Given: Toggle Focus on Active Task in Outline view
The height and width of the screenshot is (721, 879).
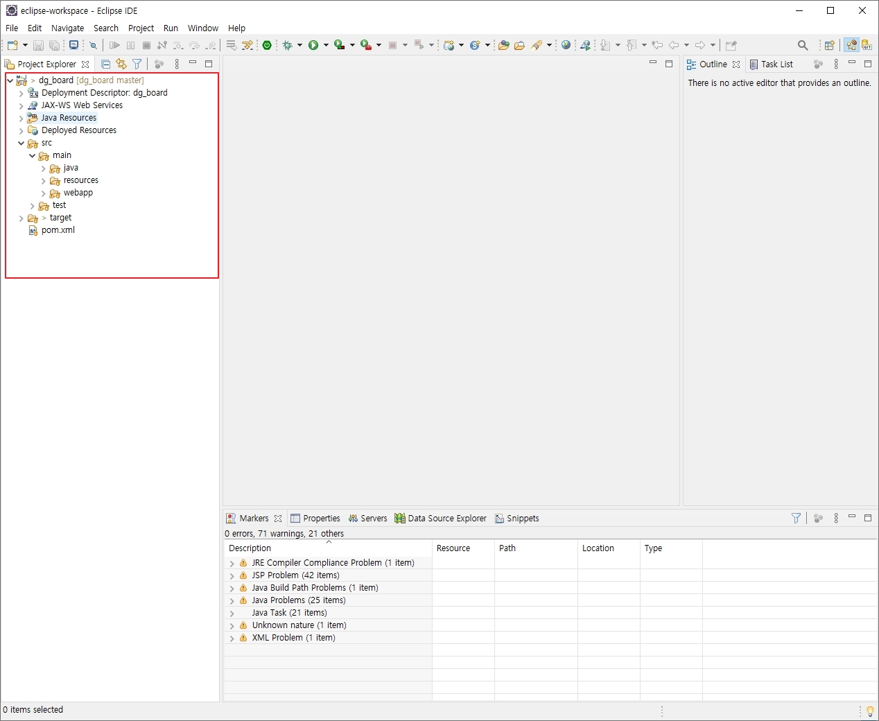Looking at the screenshot, I should click(818, 64).
